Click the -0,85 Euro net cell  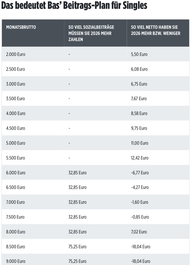click(140, 217)
